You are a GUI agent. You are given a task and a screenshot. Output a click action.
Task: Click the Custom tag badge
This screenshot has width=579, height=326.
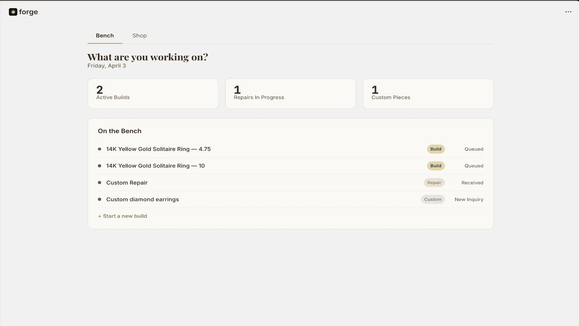click(433, 199)
